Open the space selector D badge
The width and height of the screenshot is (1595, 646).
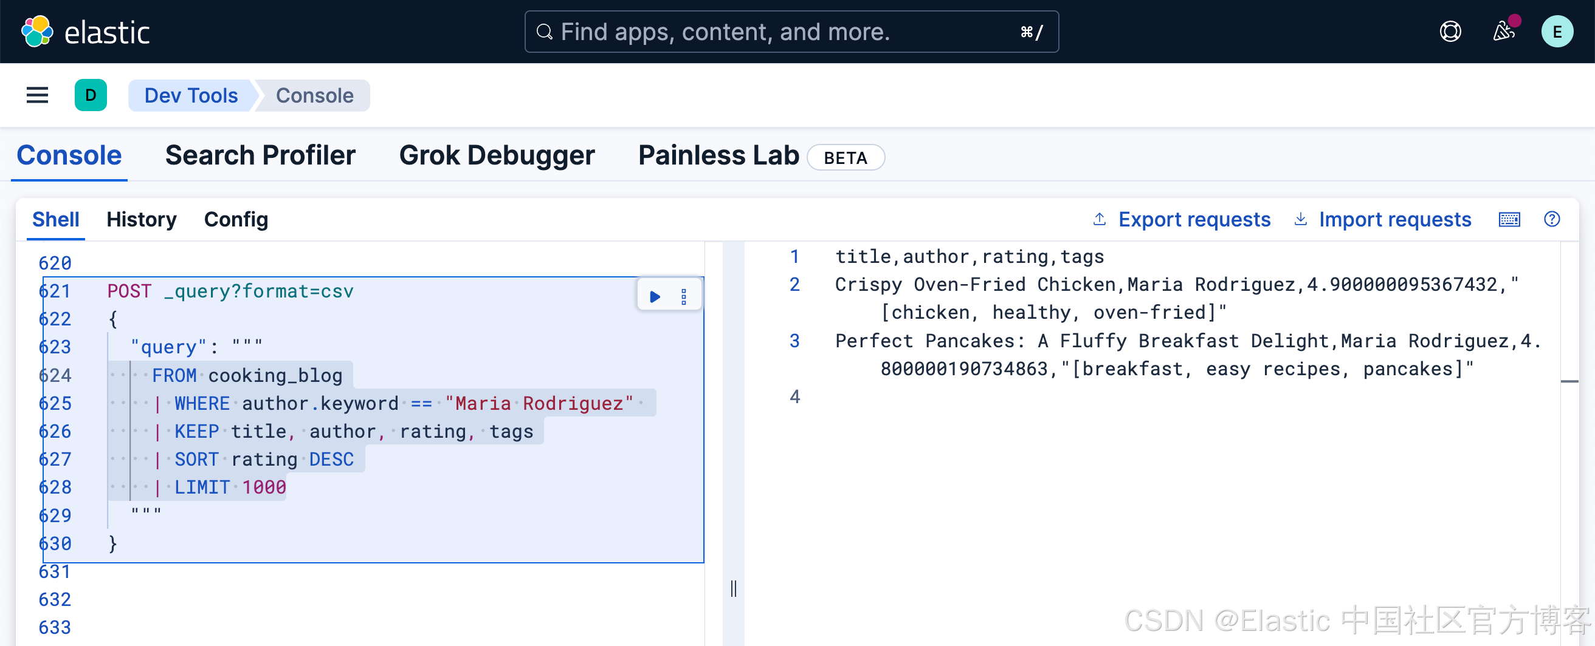point(91,95)
